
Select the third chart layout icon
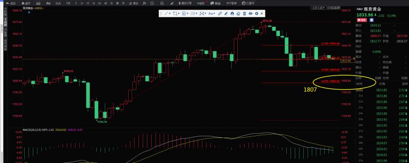pos(335,8)
